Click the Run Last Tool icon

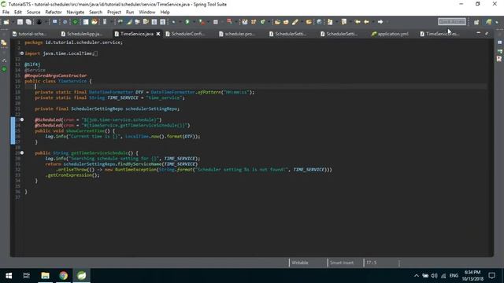(202, 22)
